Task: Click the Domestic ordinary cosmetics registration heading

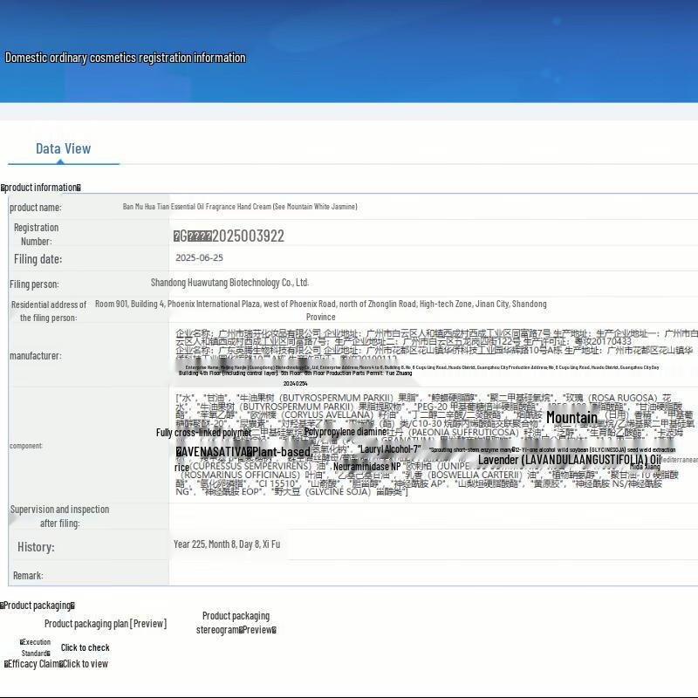Action: [125, 58]
